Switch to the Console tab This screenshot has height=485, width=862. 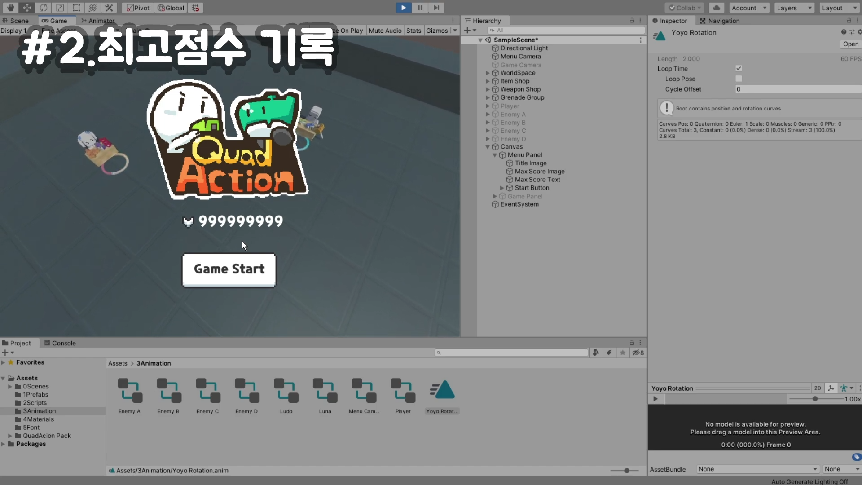[x=60, y=343]
